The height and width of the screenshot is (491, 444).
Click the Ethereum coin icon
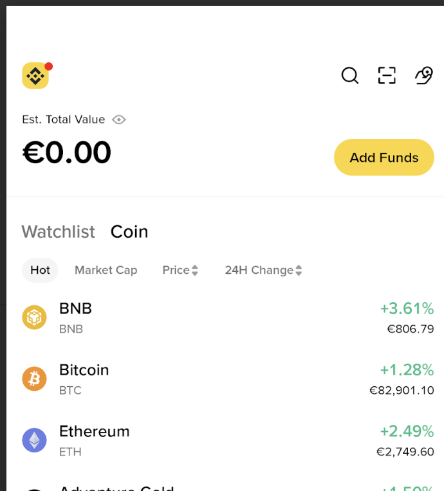click(x=35, y=440)
